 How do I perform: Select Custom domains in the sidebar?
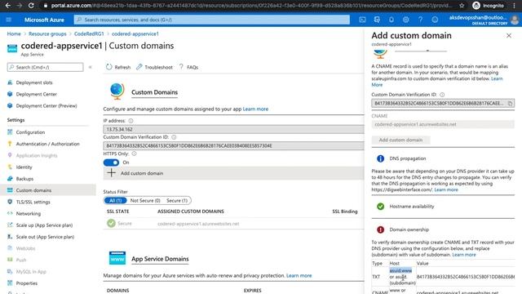coord(48,190)
